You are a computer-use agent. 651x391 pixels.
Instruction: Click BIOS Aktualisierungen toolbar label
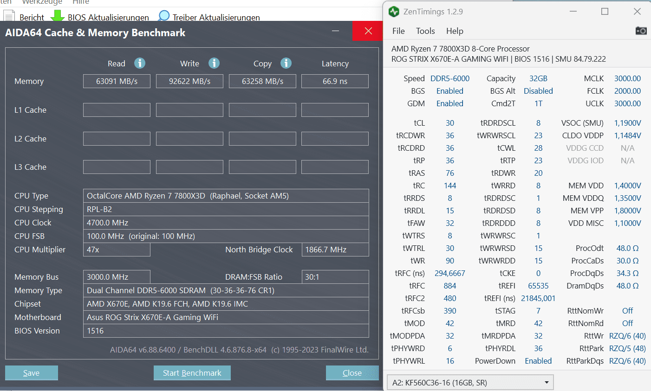pyautogui.click(x=108, y=17)
